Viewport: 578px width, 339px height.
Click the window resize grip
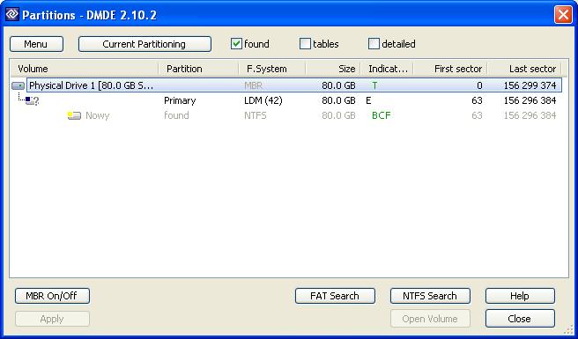pos(568,329)
